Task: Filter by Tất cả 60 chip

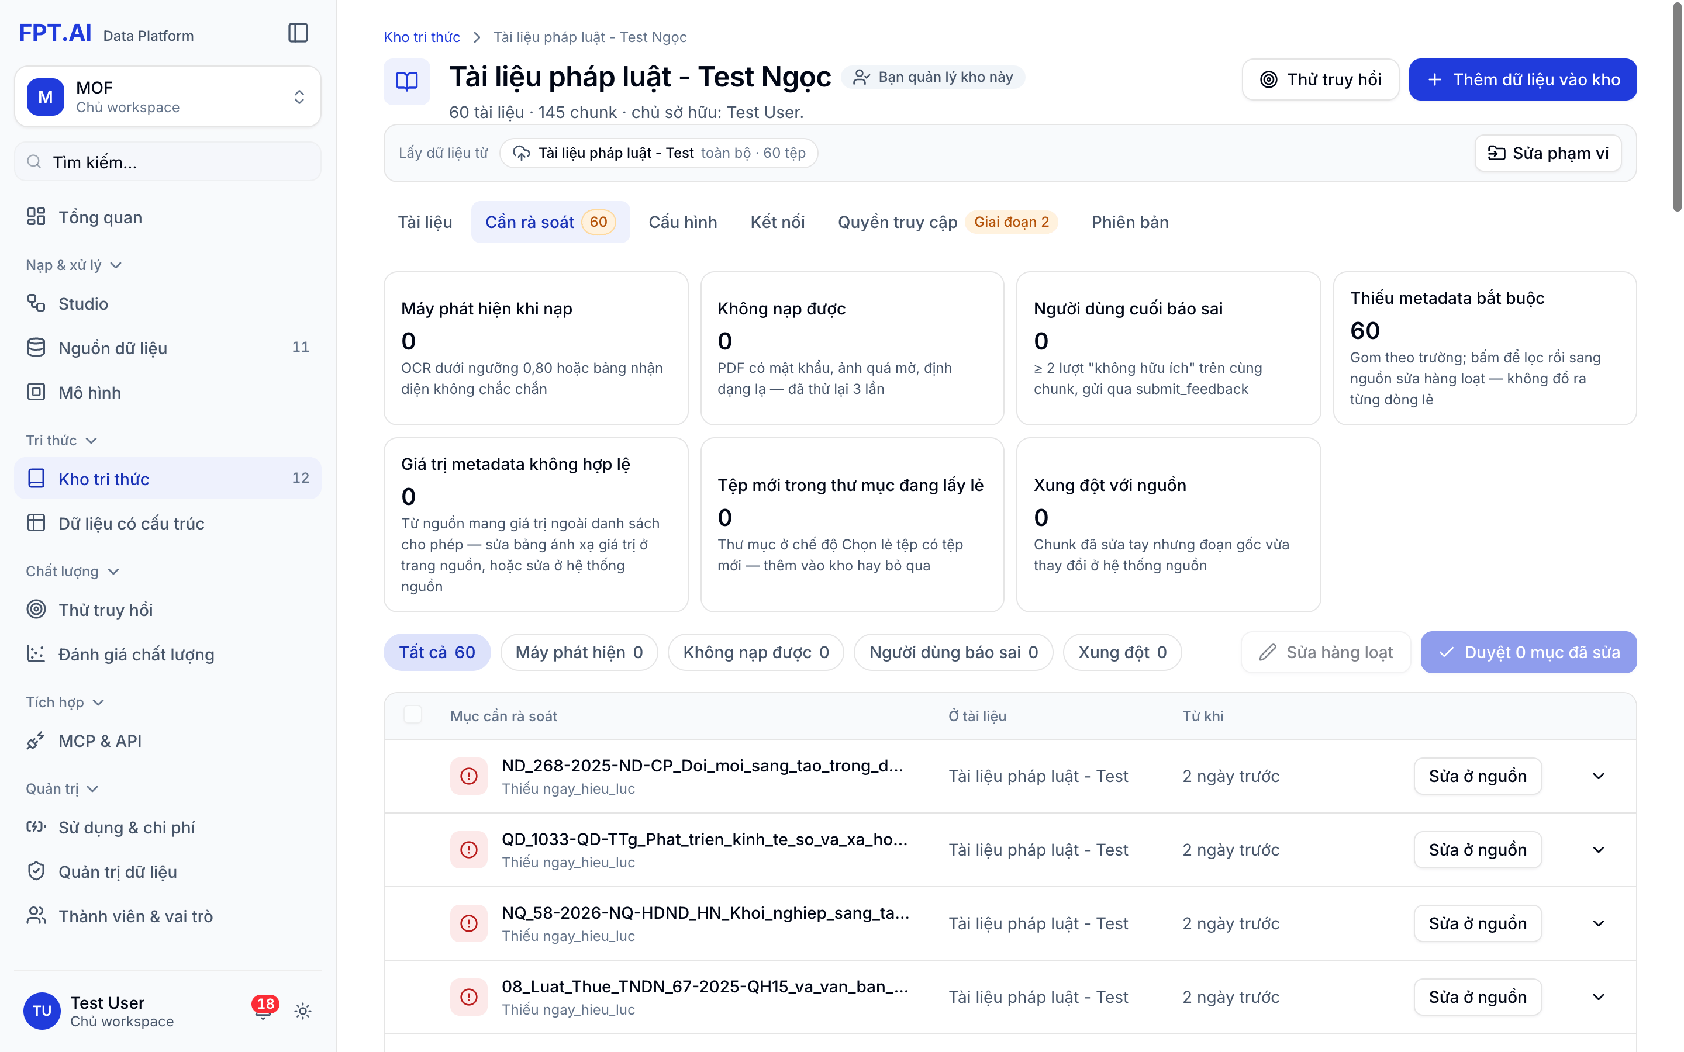Action: pos(437,652)
